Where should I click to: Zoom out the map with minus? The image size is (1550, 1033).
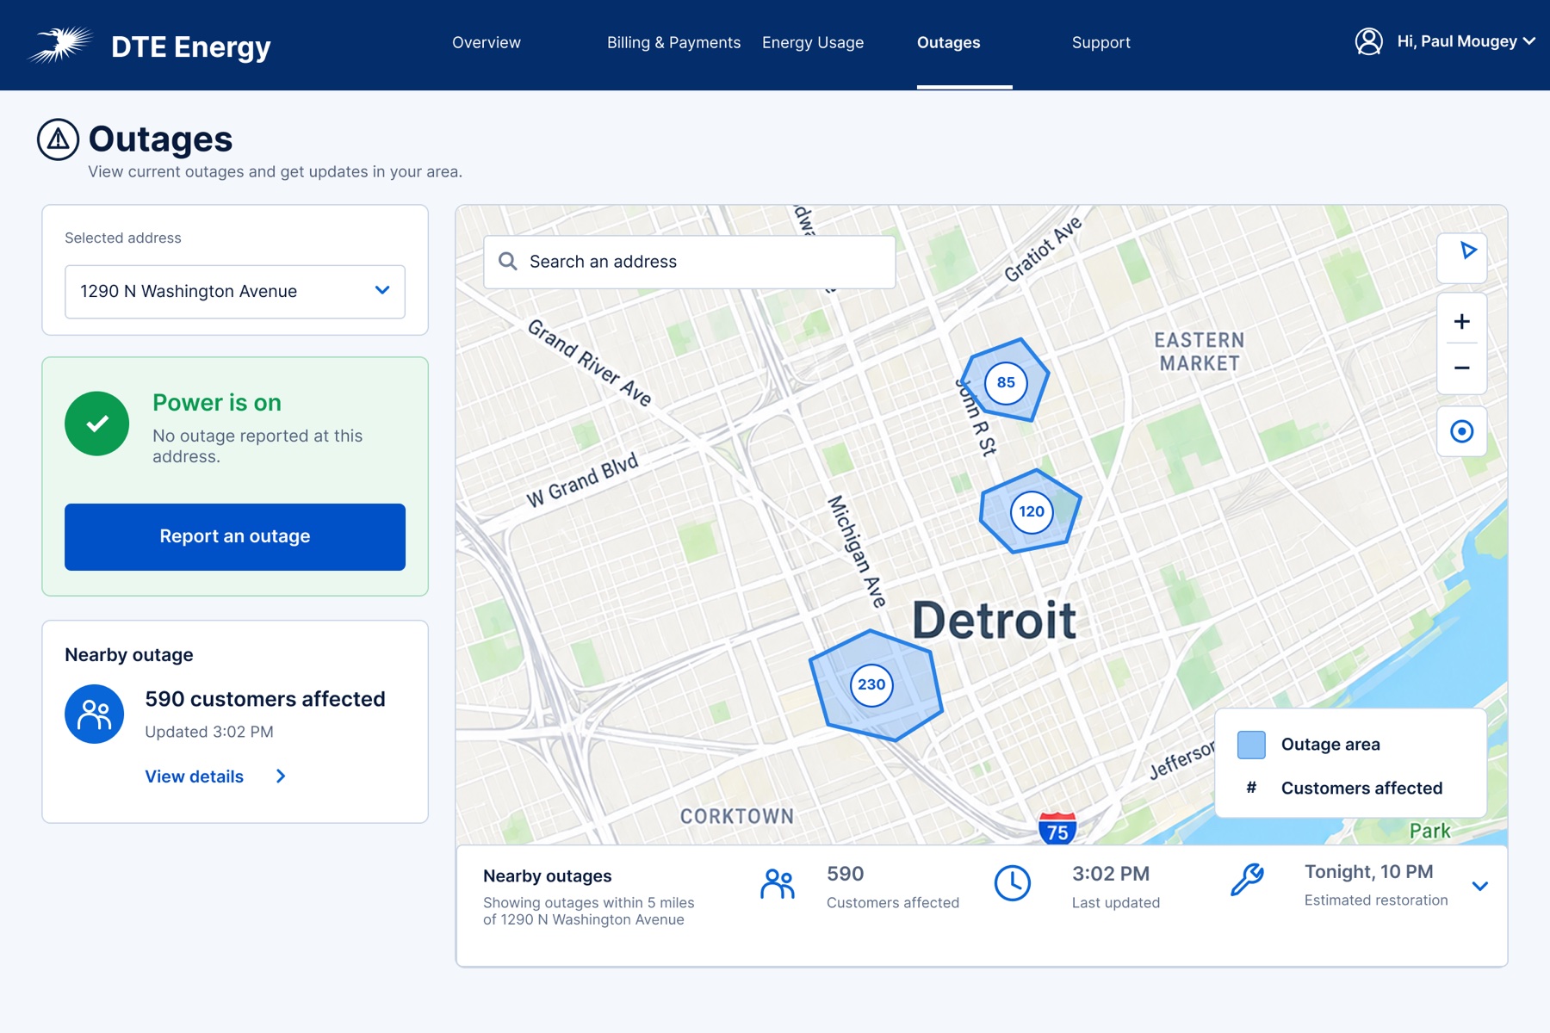point(1461,368)
